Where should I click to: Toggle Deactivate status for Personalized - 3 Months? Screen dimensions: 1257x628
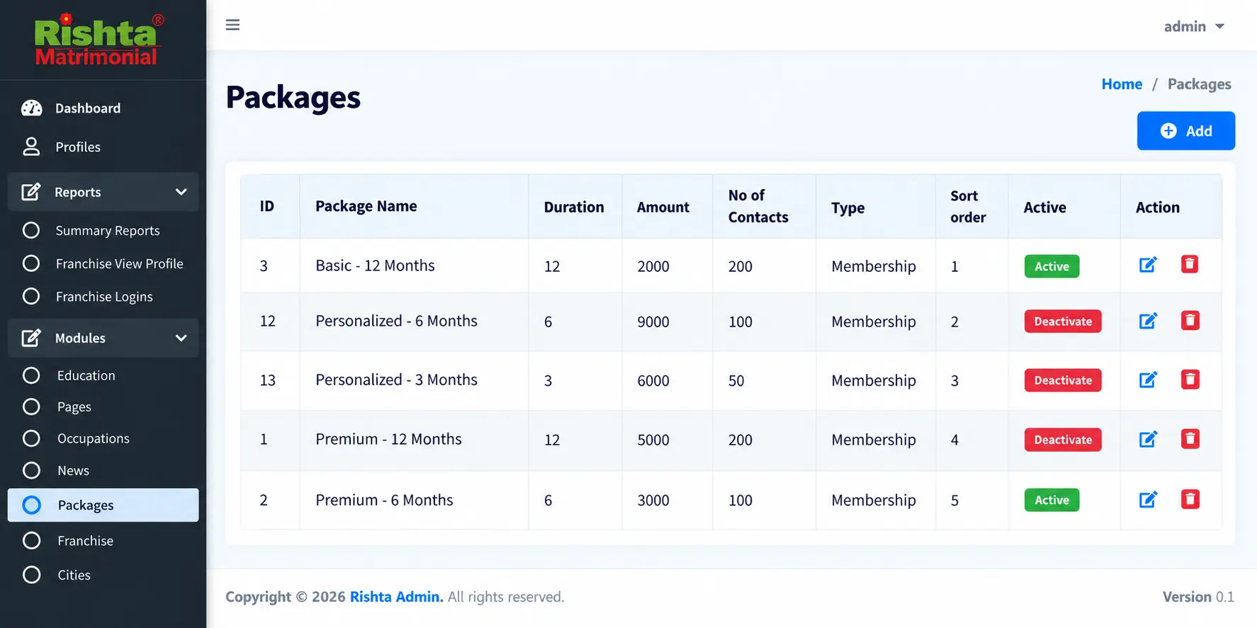point(1063,380)
